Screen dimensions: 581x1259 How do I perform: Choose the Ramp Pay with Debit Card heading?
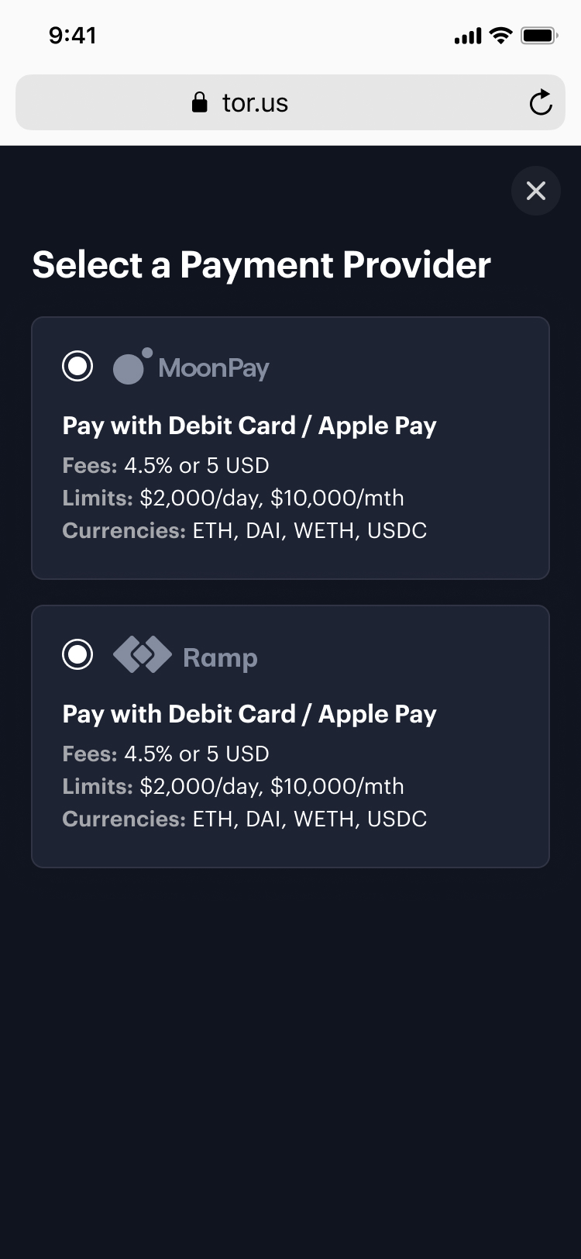point(249,714)
